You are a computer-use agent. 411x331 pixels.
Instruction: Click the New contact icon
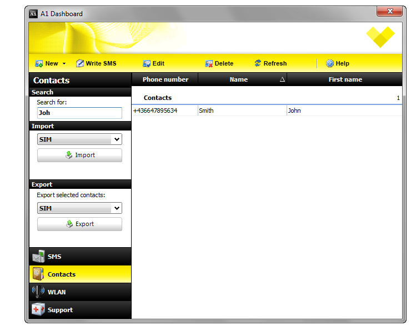[39, 63]
